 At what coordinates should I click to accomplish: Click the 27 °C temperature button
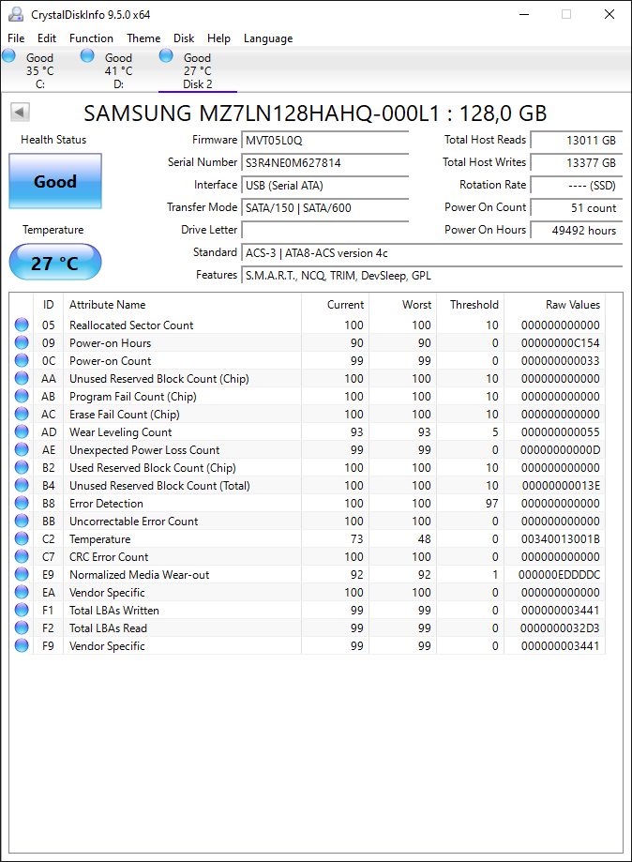click(x=55, y=263)
